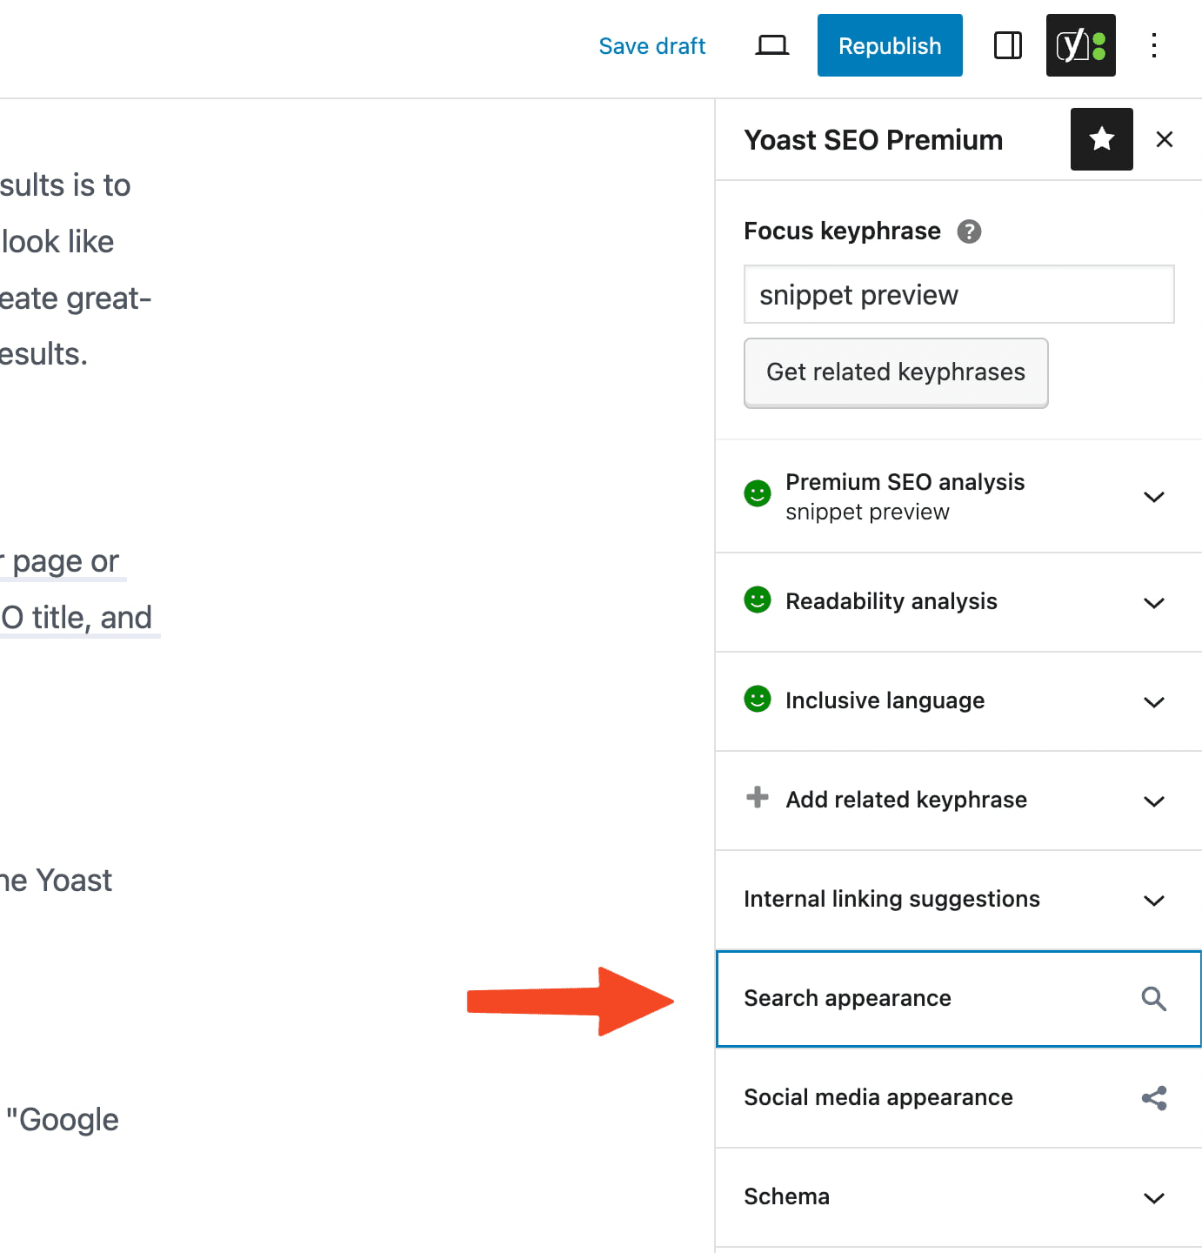Click the Search appearance magnifier icon
Screen dimensions: 1202x1253
tap(1154, 999)
